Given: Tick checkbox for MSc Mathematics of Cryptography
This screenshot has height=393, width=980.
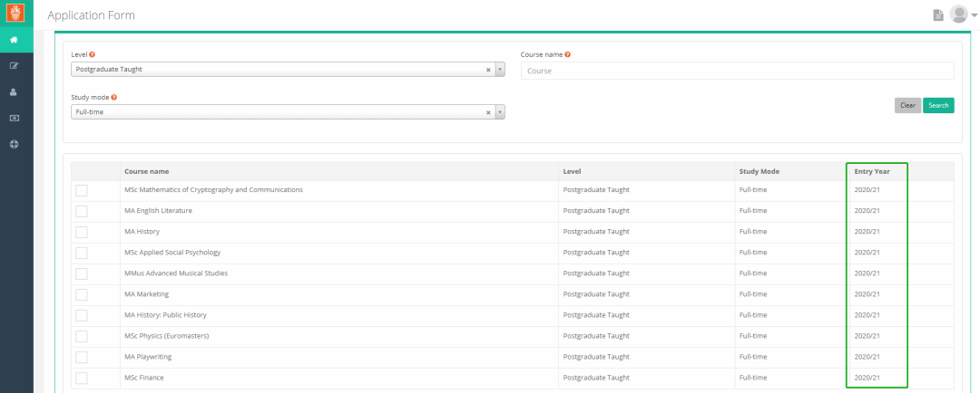Looking at the screenshot, I should [x=82, y=191].
